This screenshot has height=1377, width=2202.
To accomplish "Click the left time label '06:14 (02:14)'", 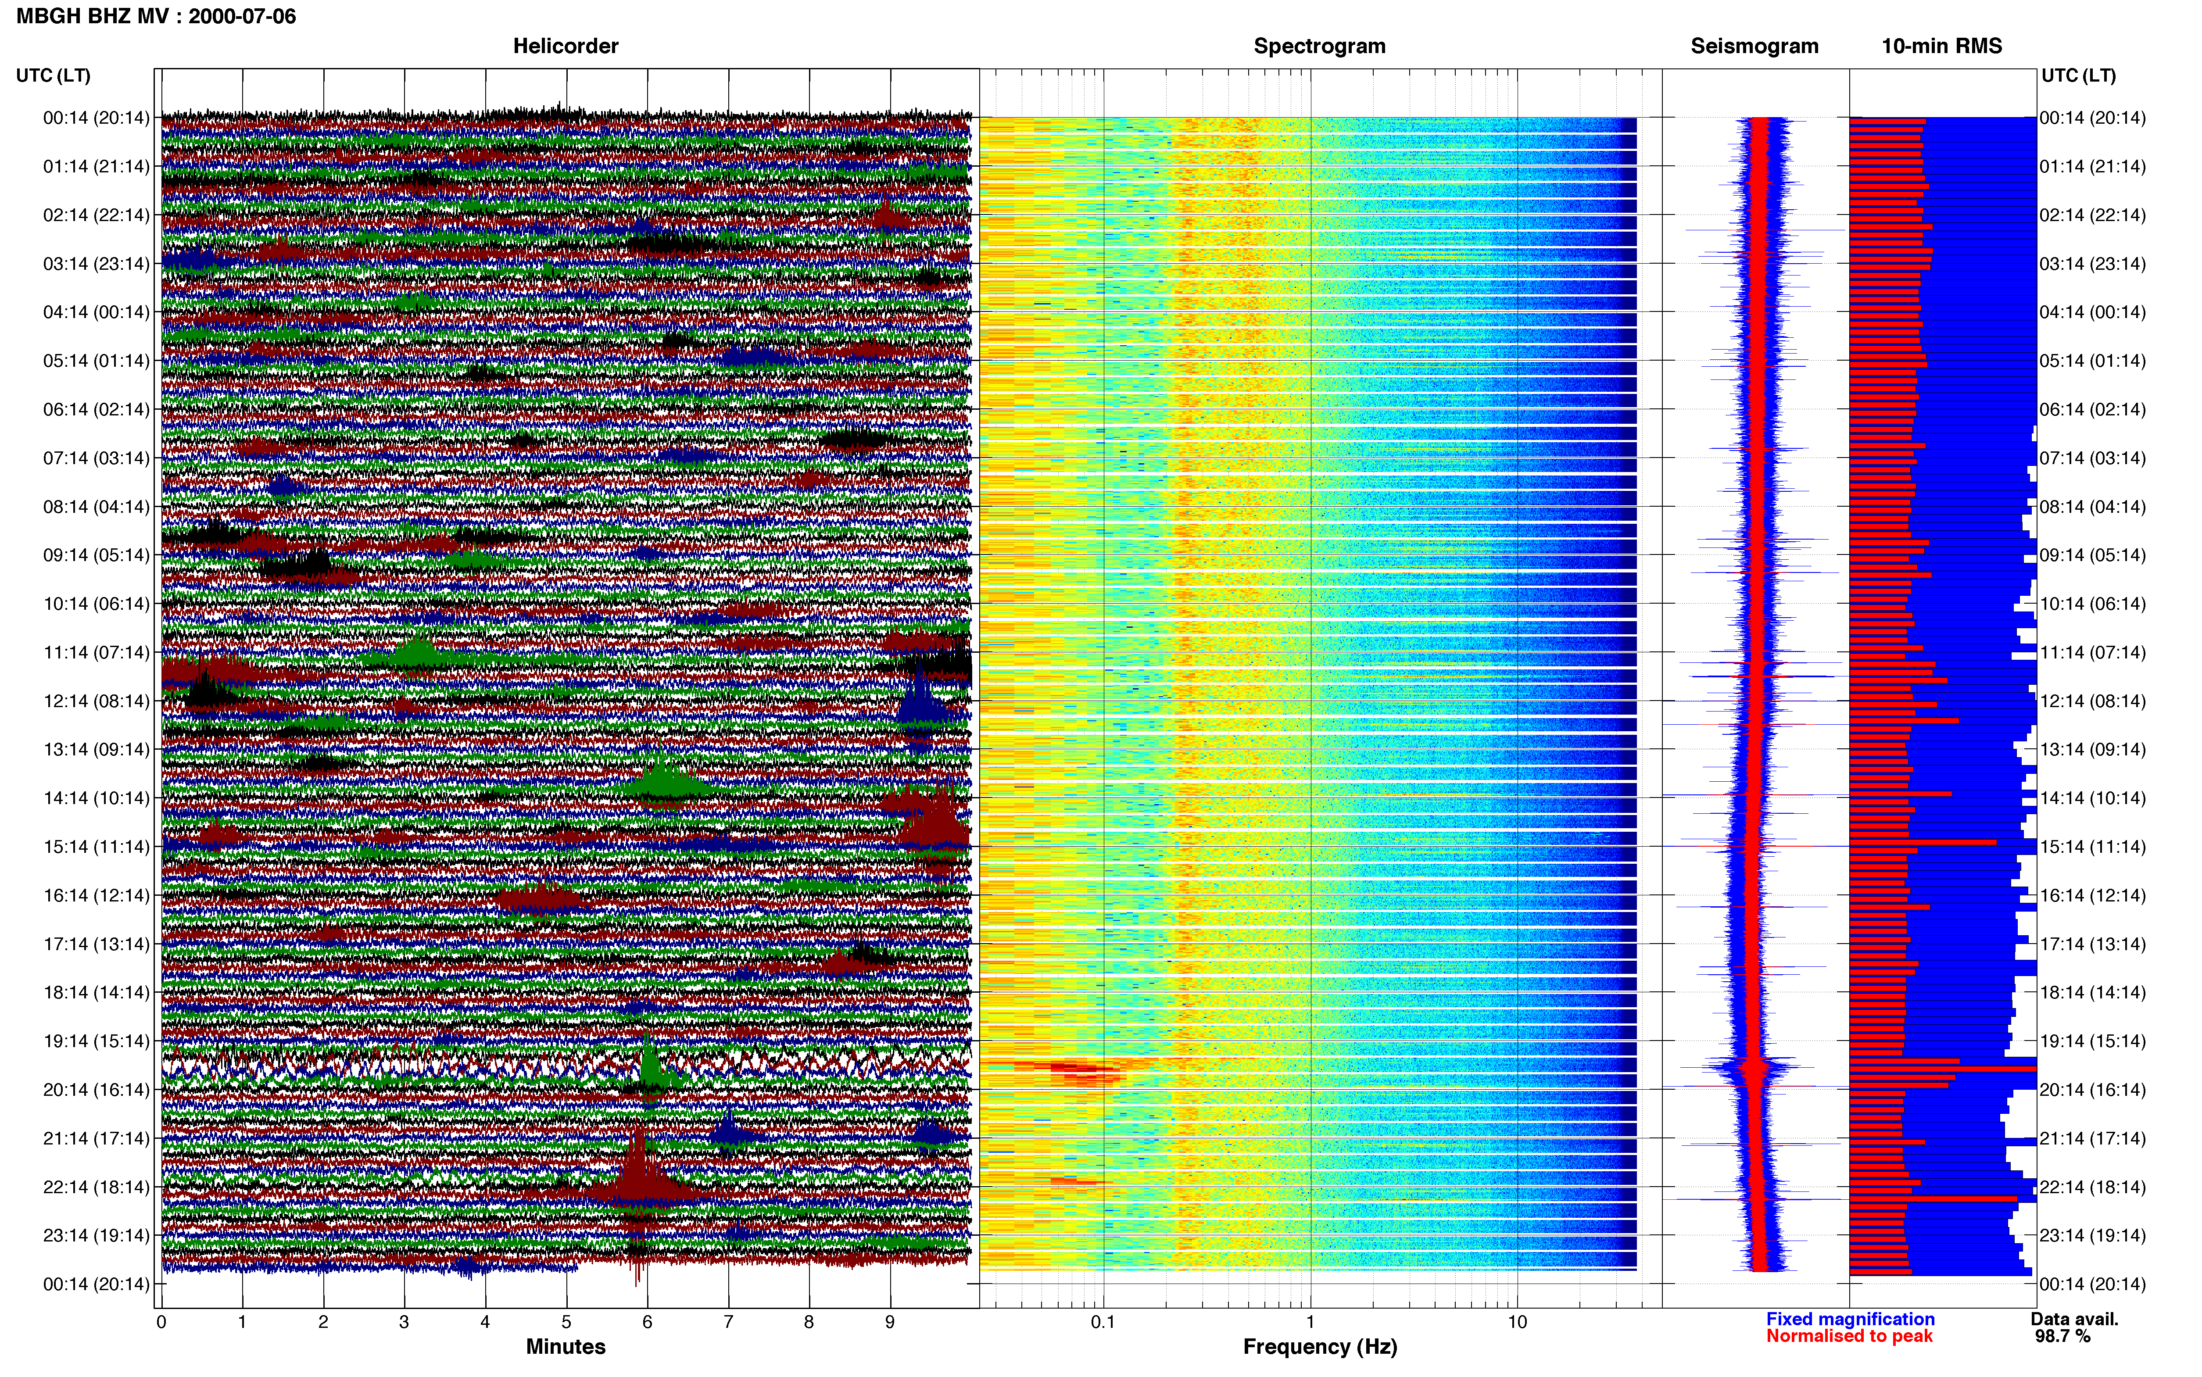I will [97, 410].
